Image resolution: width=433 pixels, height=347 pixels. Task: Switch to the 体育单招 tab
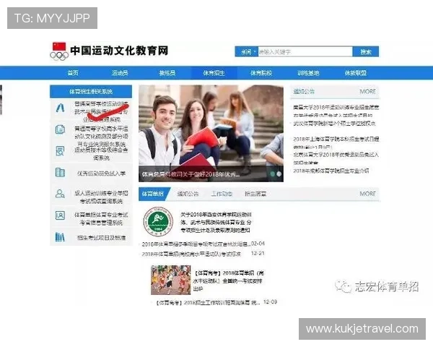click(153, 194)
